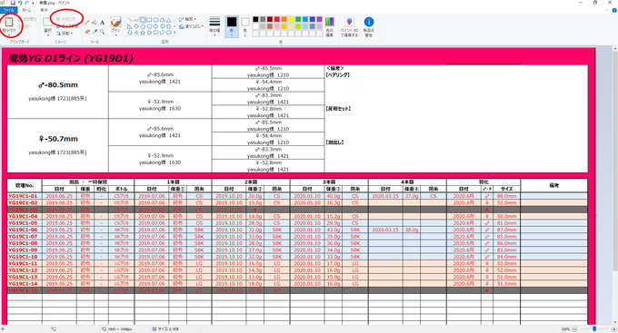Select the Text tool
The height and width of the screenshot is (333, 618).
click(x=102, y=23)
